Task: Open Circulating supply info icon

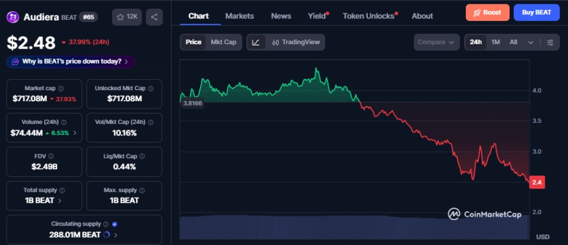Action: [x=106, y=224]
